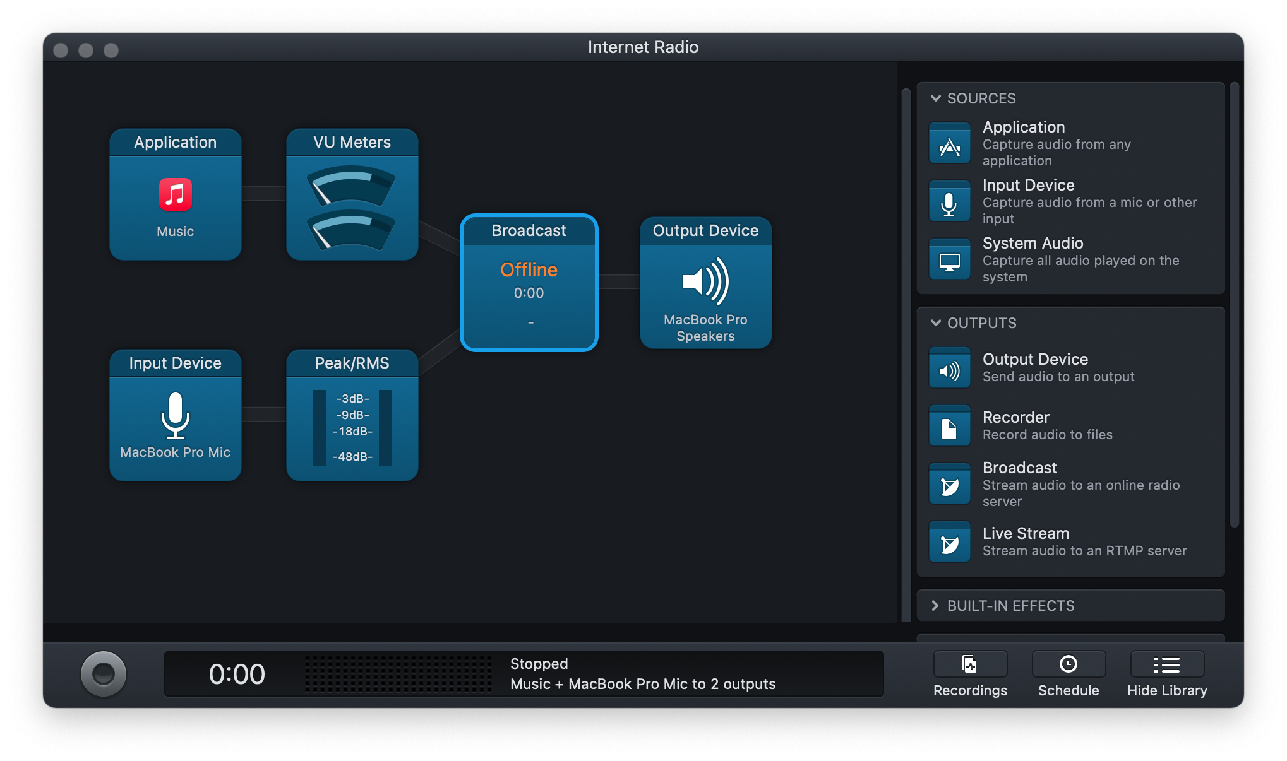Select the Broadcast satellite dish icon in library
The height and width of the screenshot is (761, 1287).
tap(949, 484)
